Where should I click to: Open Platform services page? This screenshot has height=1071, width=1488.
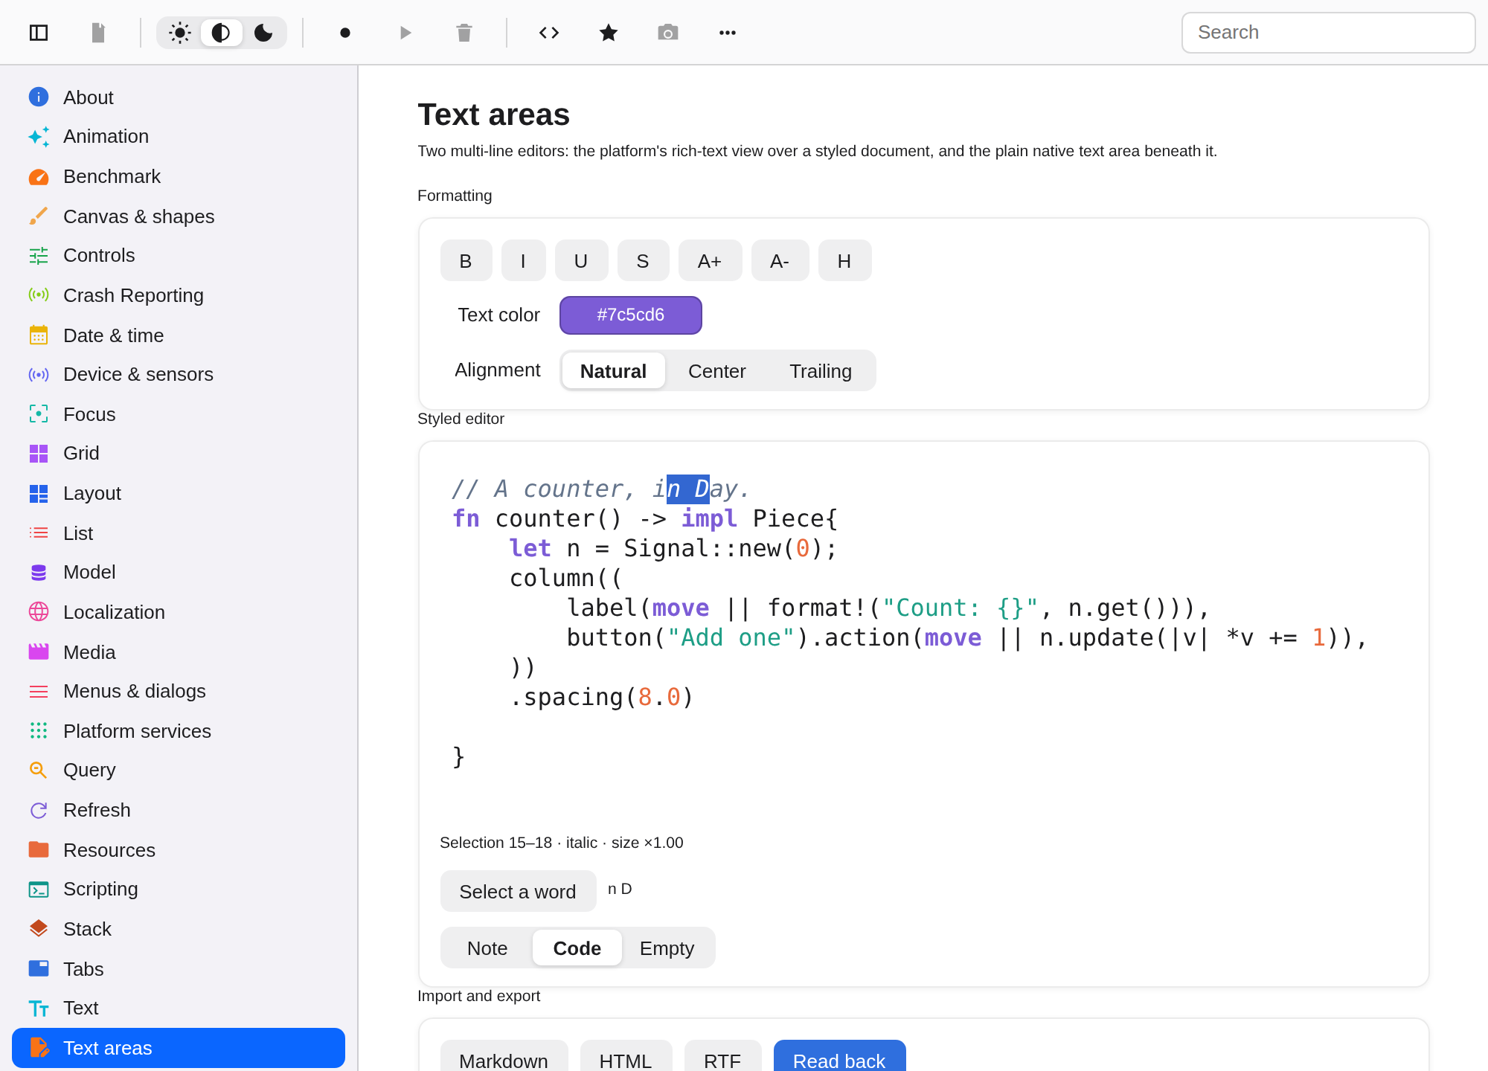pyautogui.click(x=179, y=731)
